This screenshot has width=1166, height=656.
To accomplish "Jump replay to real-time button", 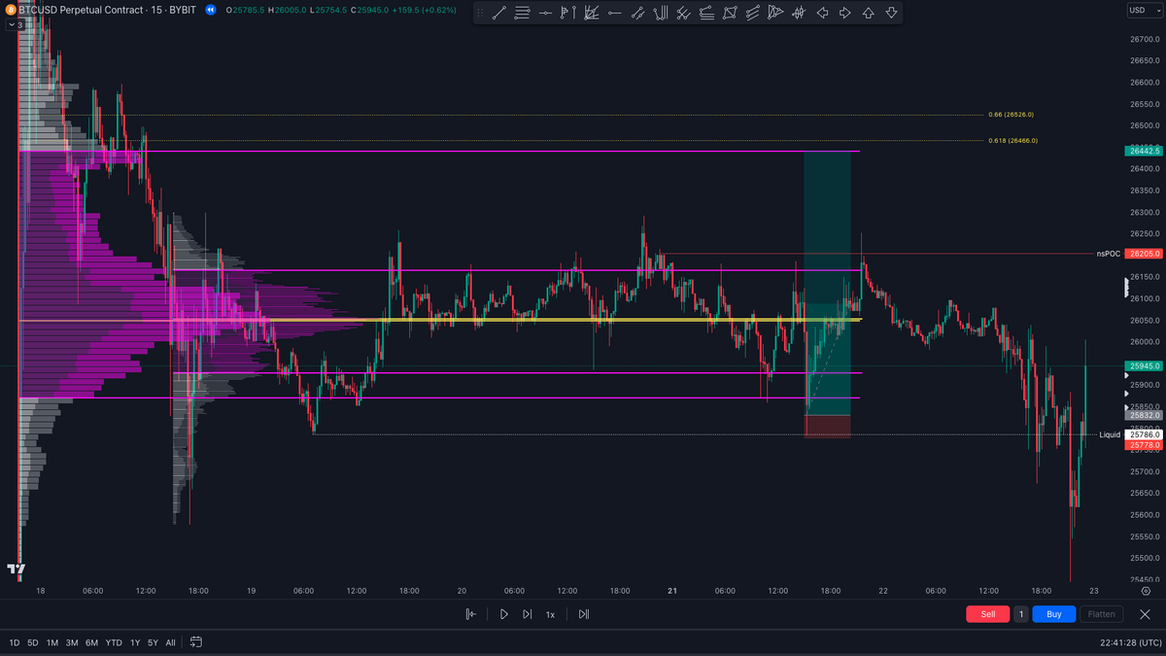I will pyautogui.click(x=583, y=614).
